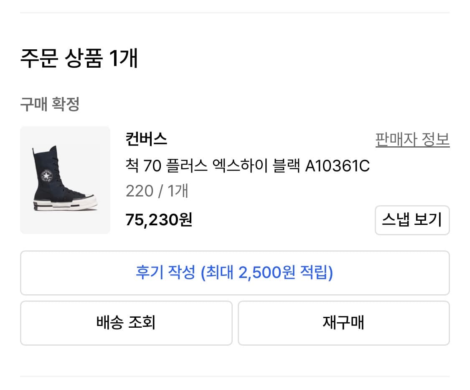Check shipment status with 배송 조회

click(x=126, y=323)
